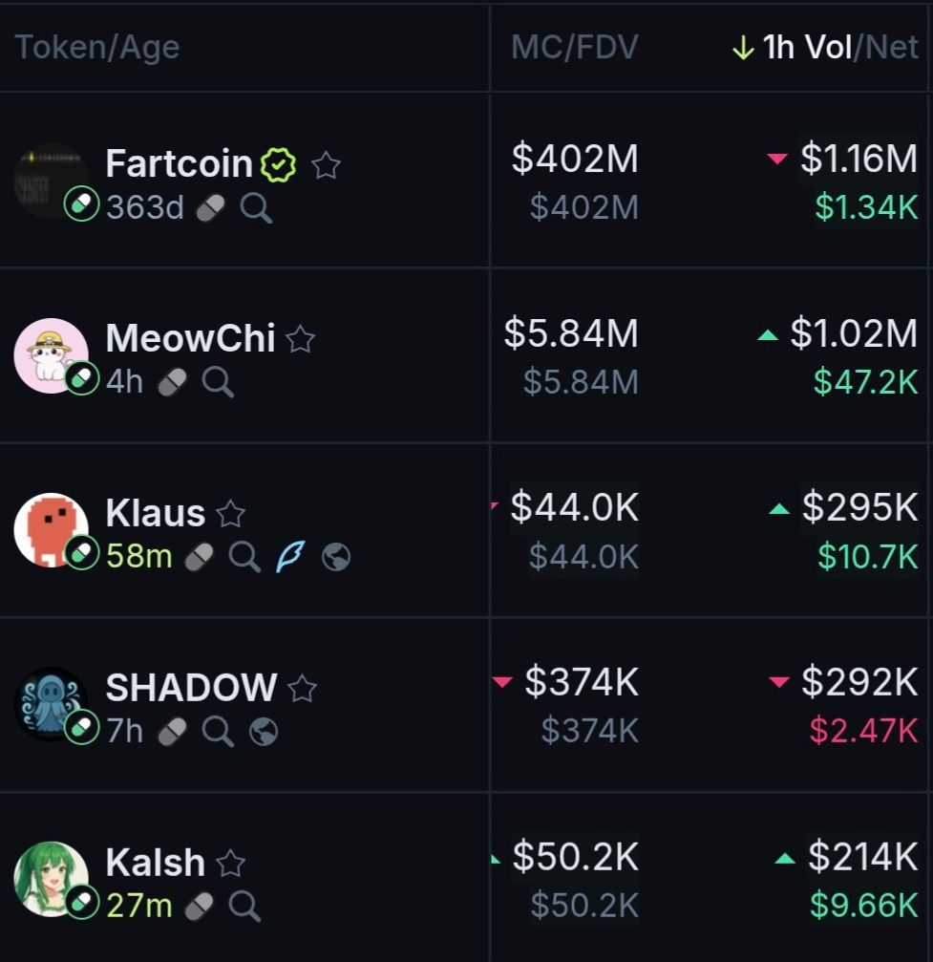Click the Kalsh green-haired avatar thumbnail
Viewport: 933px width, 962px height.
pyautogui.click(x=51, y=879)
